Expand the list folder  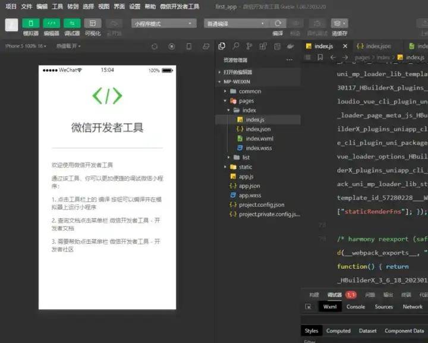pos(258,158)
